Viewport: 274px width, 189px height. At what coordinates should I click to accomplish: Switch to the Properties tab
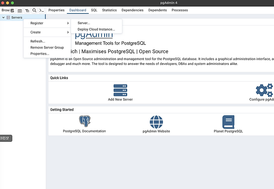pyautogui.click(x=56, y=10)
